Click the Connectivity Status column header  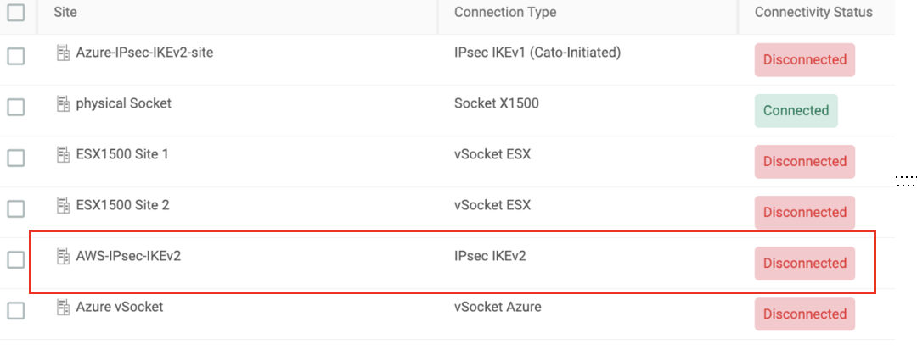tap(813, 12)
